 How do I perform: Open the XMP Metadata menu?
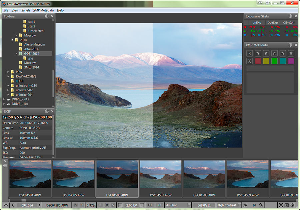pos(43,10)
